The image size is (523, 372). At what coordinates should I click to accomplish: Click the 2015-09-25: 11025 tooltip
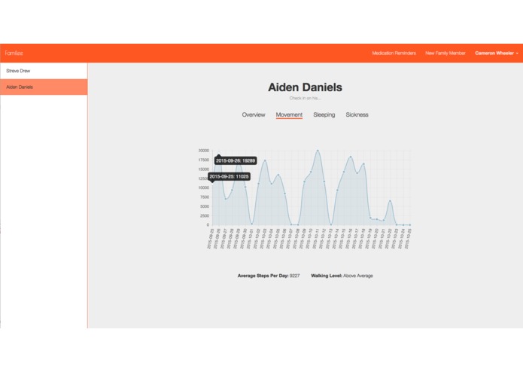tap(229, 176)
